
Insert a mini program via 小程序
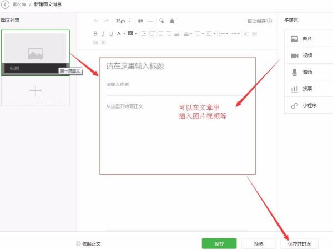(309, 105)
